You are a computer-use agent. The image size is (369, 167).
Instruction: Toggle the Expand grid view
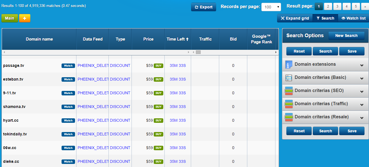pos(295,18)
